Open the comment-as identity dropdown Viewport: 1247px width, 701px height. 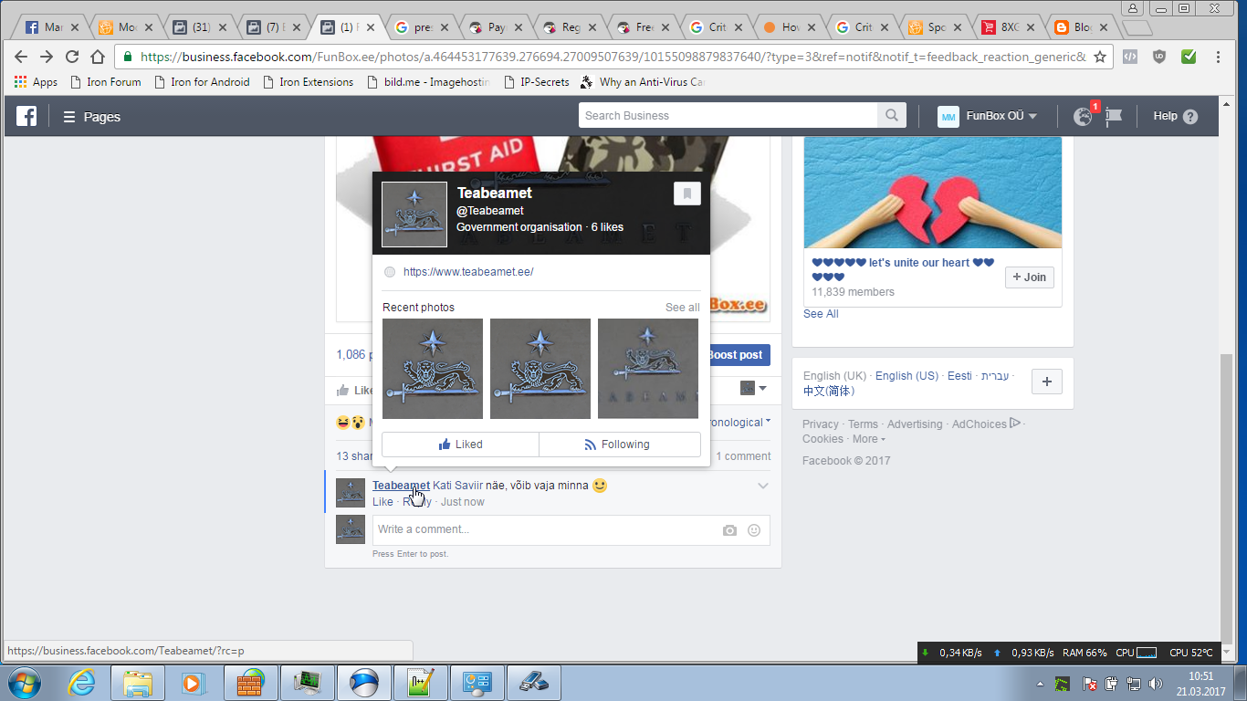754,389
